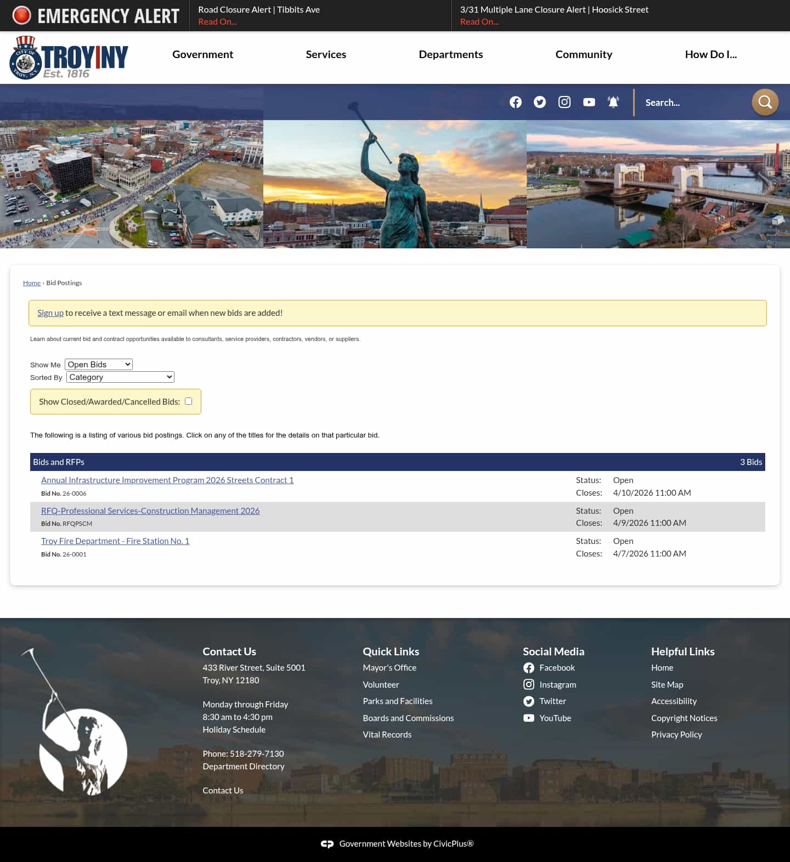790x862 pixels.
Task: Read on the Hoosick Street lane closure alert
Action: pyautogui.click(x=479, y=22)
